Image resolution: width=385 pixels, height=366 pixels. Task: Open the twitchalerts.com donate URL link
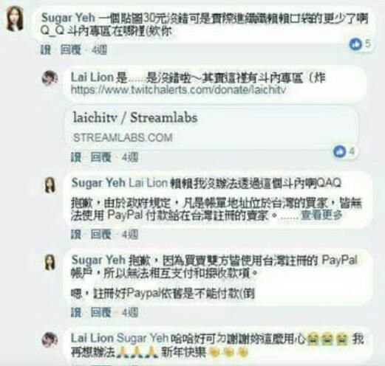coord(178,90)
